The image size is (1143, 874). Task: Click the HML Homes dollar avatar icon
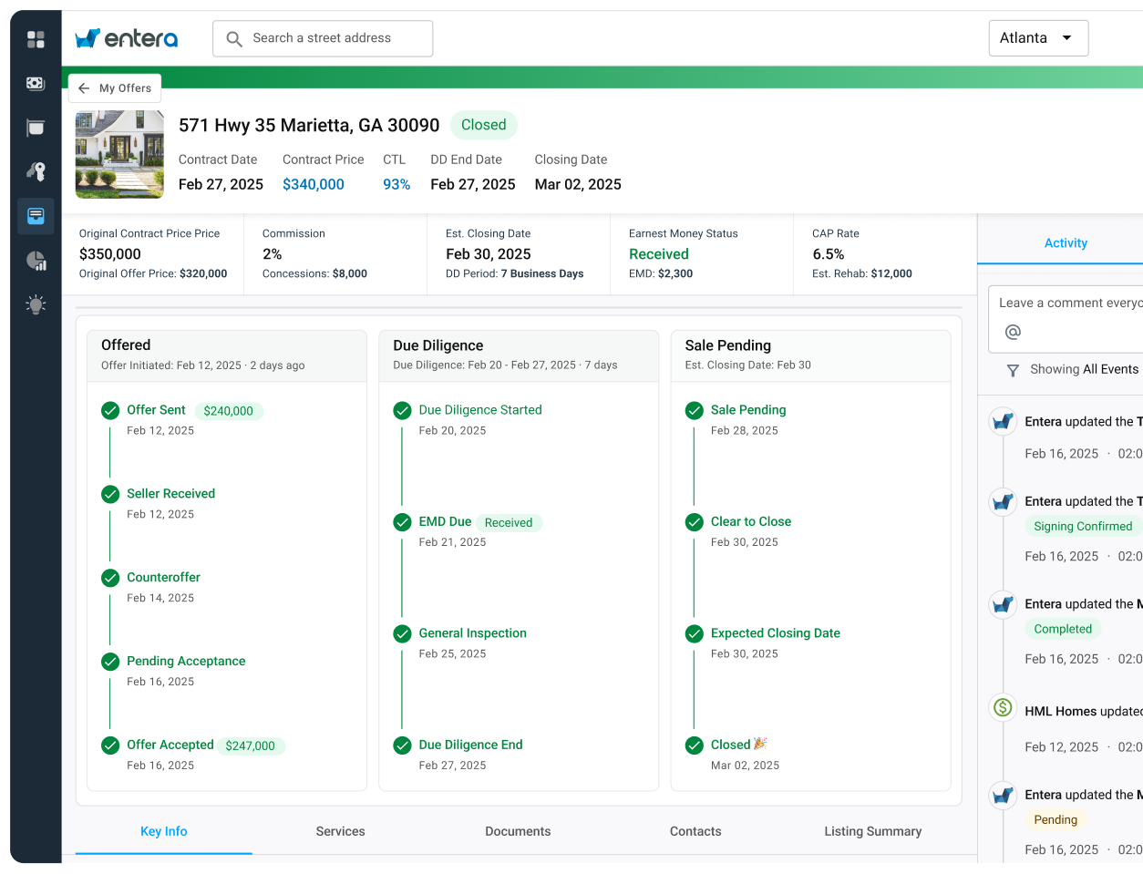[1003, 707]
